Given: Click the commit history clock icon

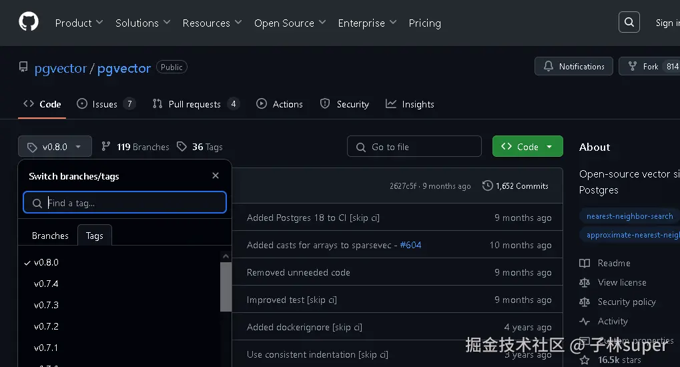Looking at the screenshot, I should [487, 186].
